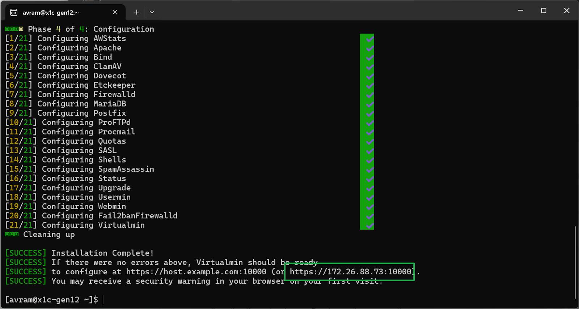Click 'Configuring Bind' line

75,57
